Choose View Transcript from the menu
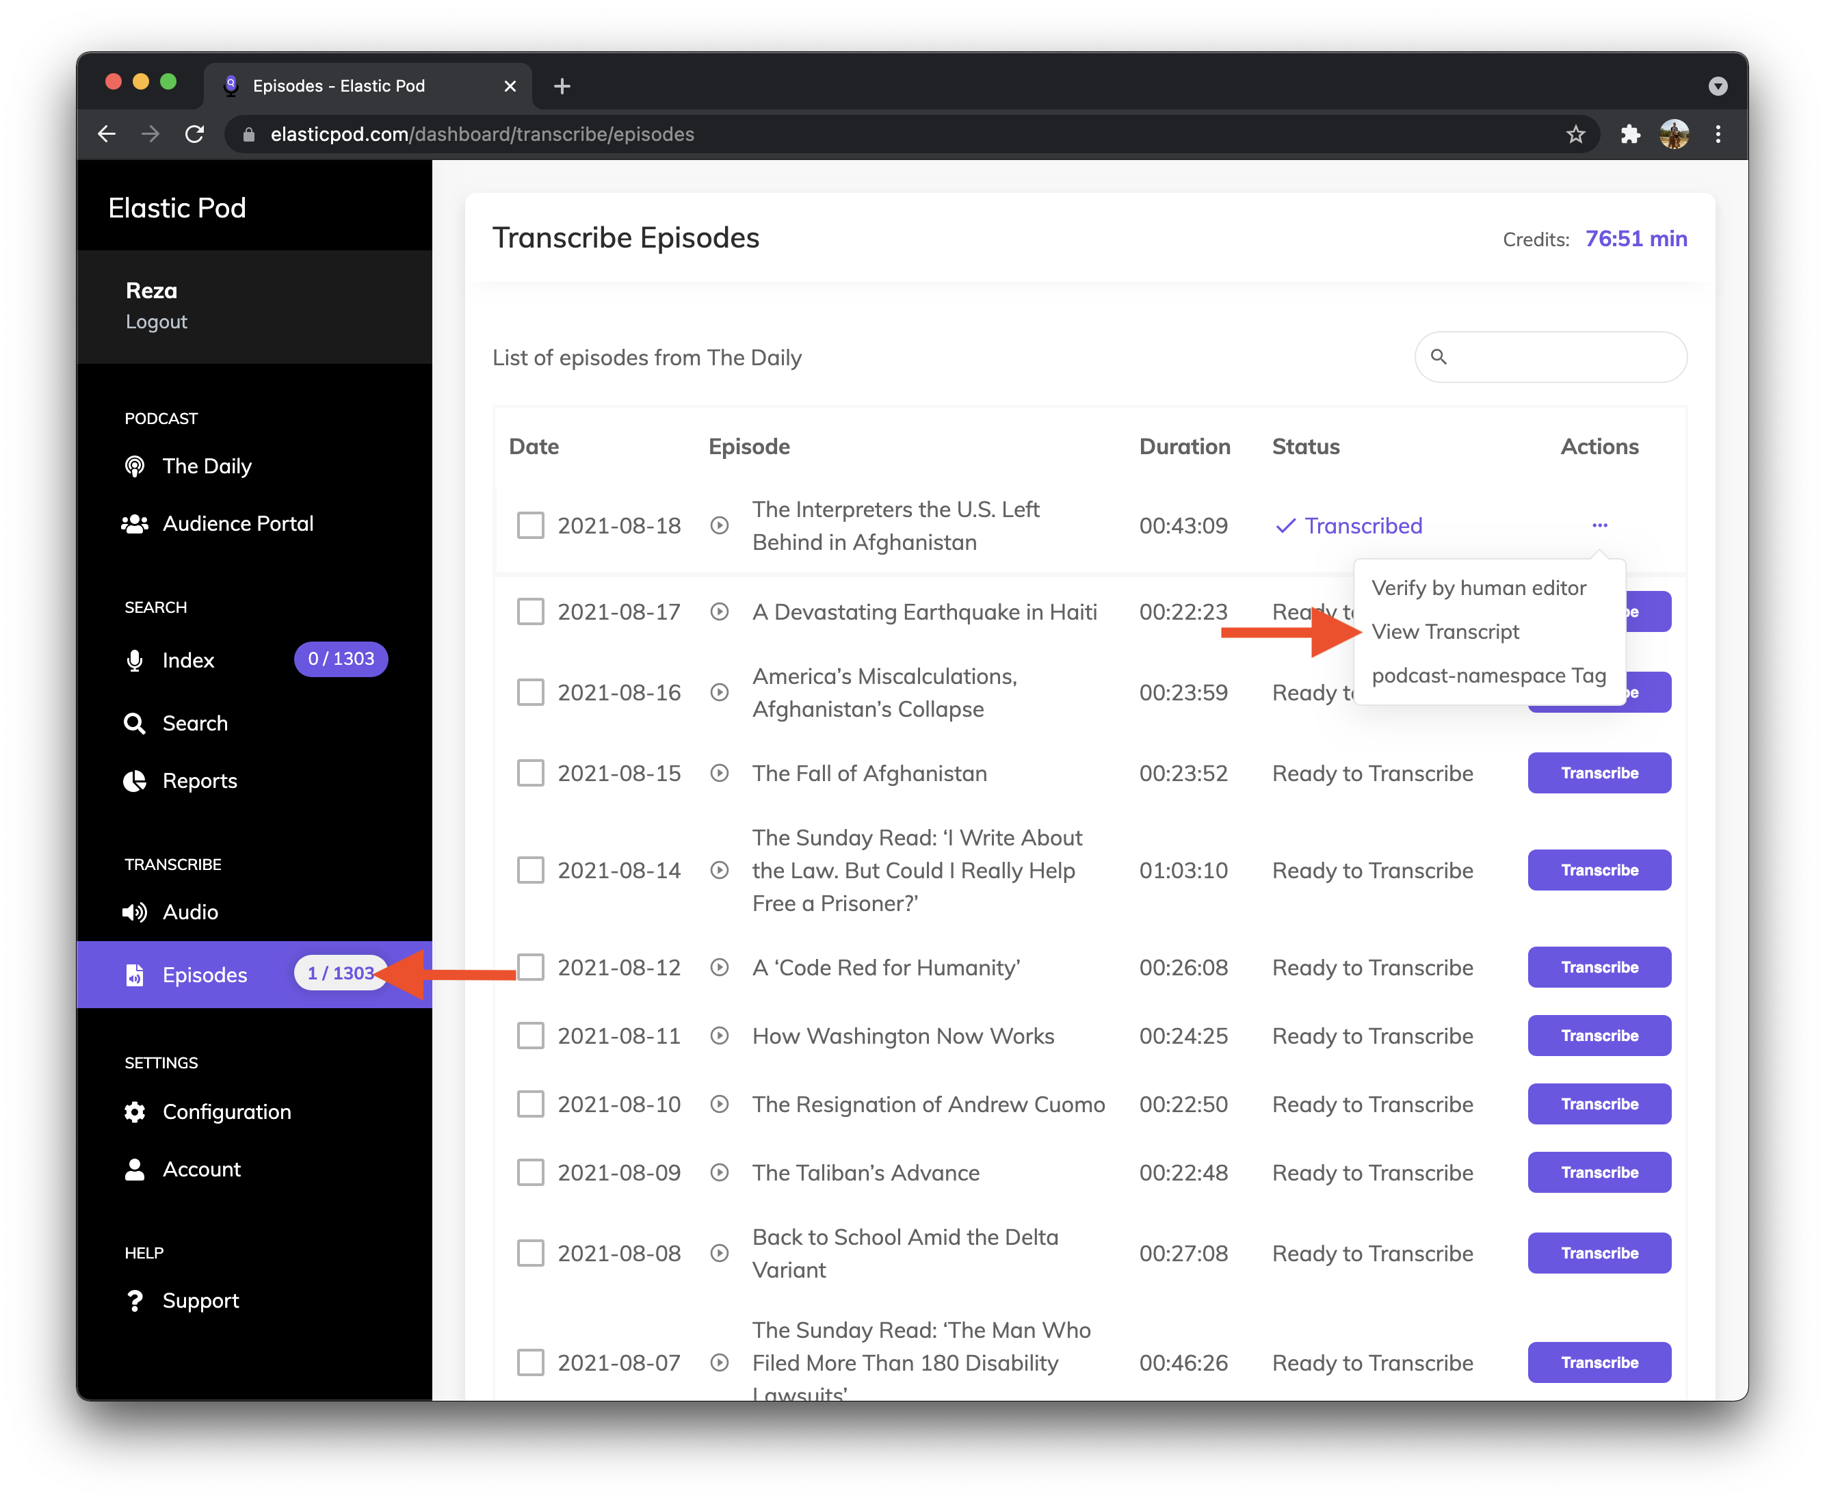Screen dimensions: 1825x1502 tap(1445, 631)
